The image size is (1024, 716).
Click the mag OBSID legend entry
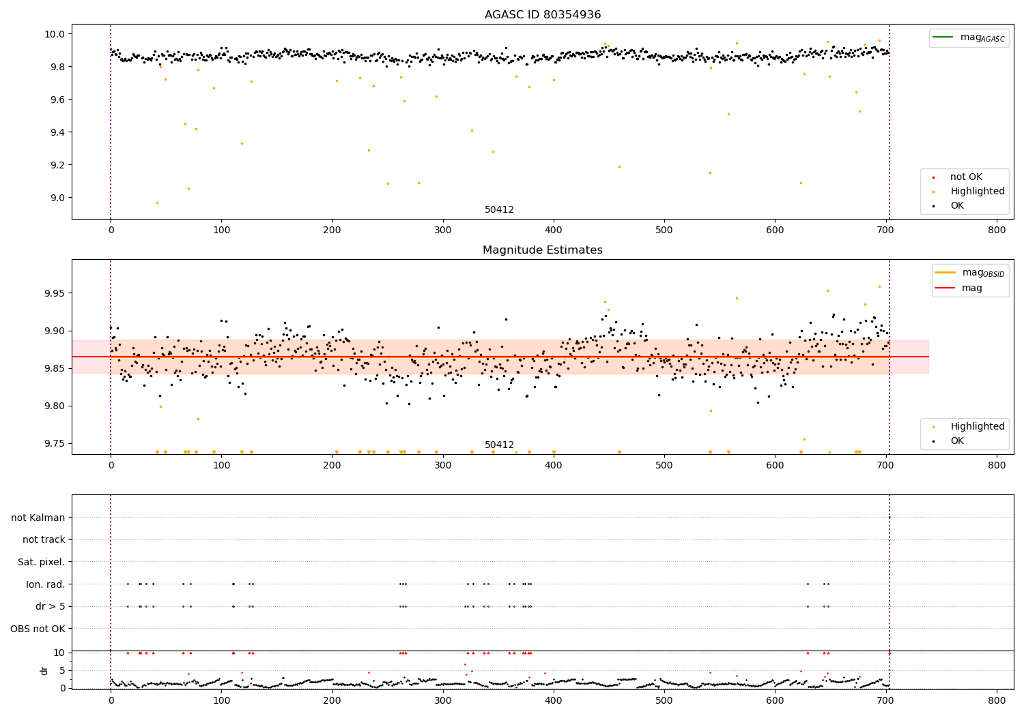(x=970, y=273)
